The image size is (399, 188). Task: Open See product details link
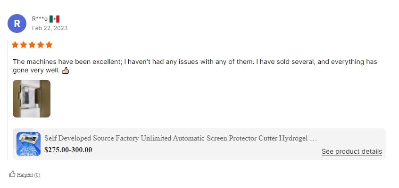[x=351, y=151]
